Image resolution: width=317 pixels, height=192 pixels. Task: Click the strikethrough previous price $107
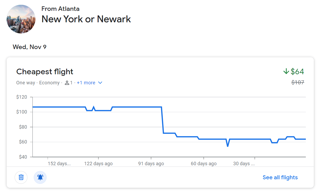(298, 82)
